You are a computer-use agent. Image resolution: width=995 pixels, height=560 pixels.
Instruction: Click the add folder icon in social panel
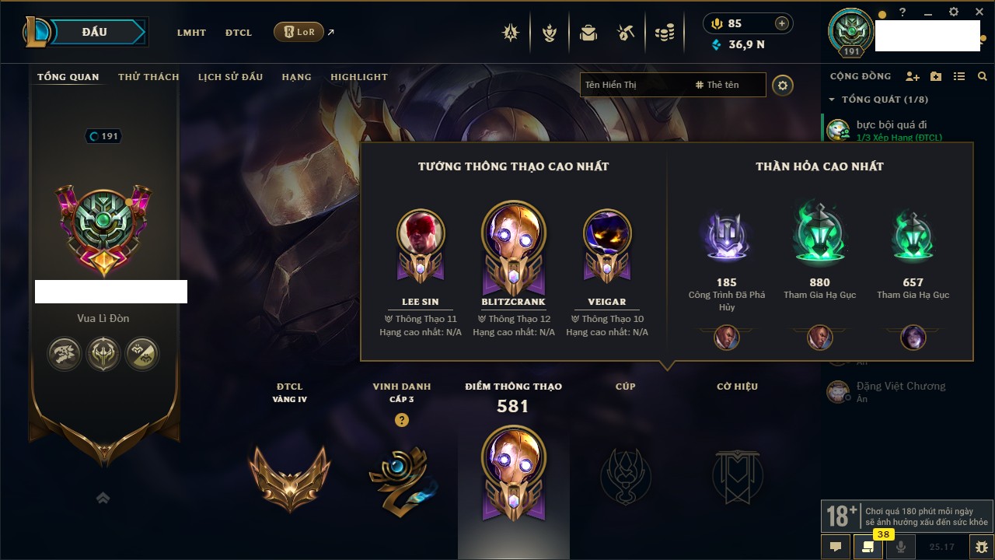pyautogui.click(x=936, y=76)
